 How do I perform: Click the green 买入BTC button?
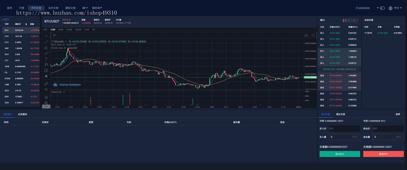340,154
